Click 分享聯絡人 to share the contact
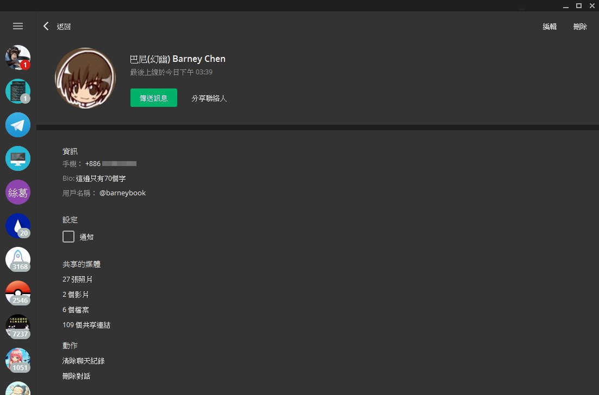The height and width of the screenshot is (395, 599). click(209, 98)
